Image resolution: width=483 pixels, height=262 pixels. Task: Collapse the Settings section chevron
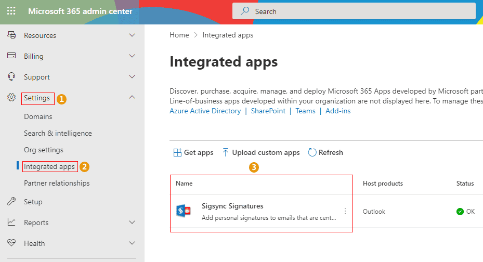(132, 98)
